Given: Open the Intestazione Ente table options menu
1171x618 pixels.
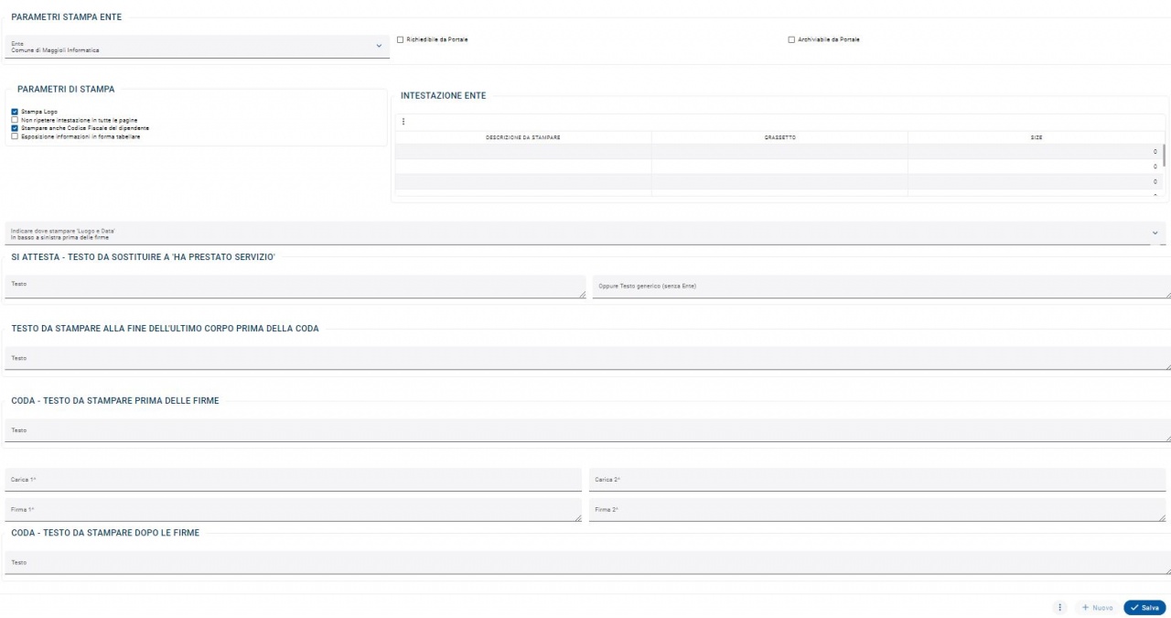Looking at the screenshot, I should (x=403, y=122).
